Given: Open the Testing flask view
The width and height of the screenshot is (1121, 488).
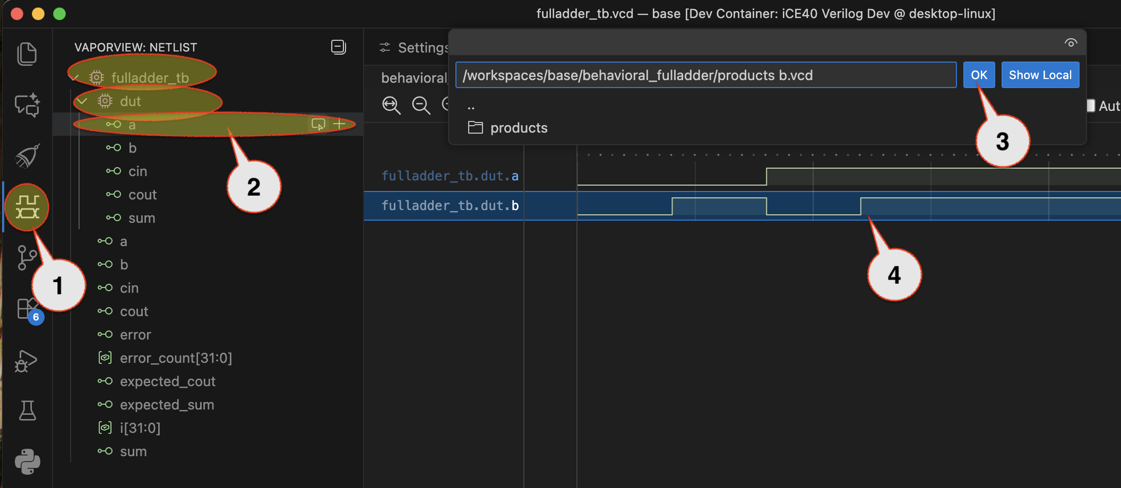Looking at the screenshot, I should (27, 411).
